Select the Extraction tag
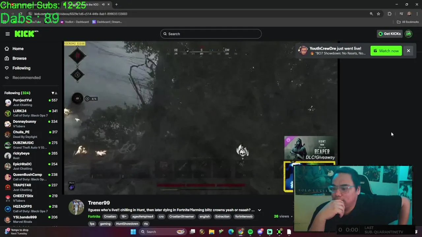Screen dimensions: 422x237 (222, 217)
